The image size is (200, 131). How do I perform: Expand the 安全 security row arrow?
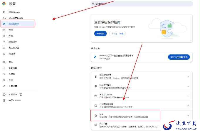click(x=188, y=115)
